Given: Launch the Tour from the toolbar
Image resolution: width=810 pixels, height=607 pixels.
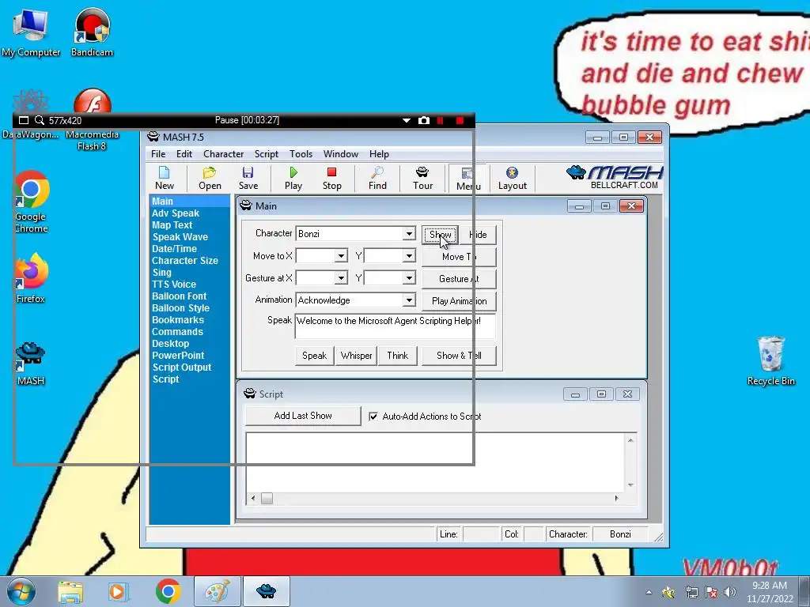Looking at the screenshot, I should (x=422, y=178).
